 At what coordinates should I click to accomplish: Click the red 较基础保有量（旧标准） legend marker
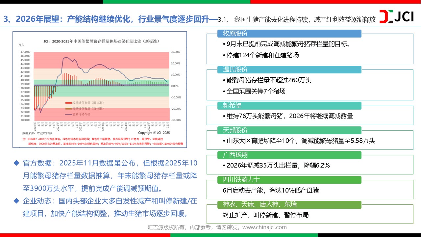click(68, 103)
